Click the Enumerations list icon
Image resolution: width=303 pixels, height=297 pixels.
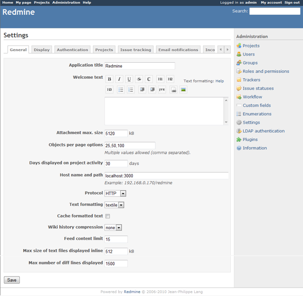[239, 114]
